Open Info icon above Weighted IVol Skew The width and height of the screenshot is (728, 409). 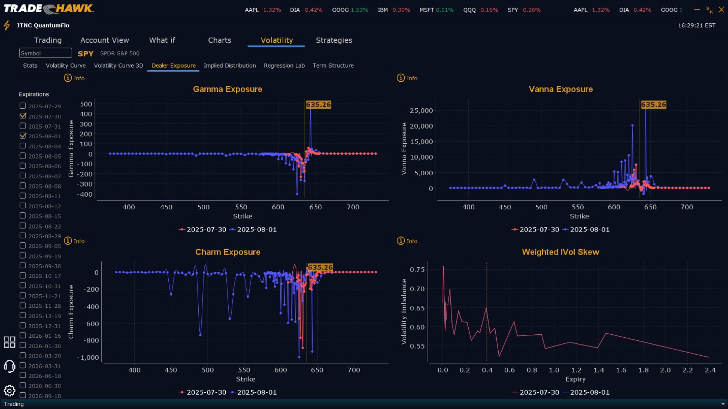[x=401, y=241]
